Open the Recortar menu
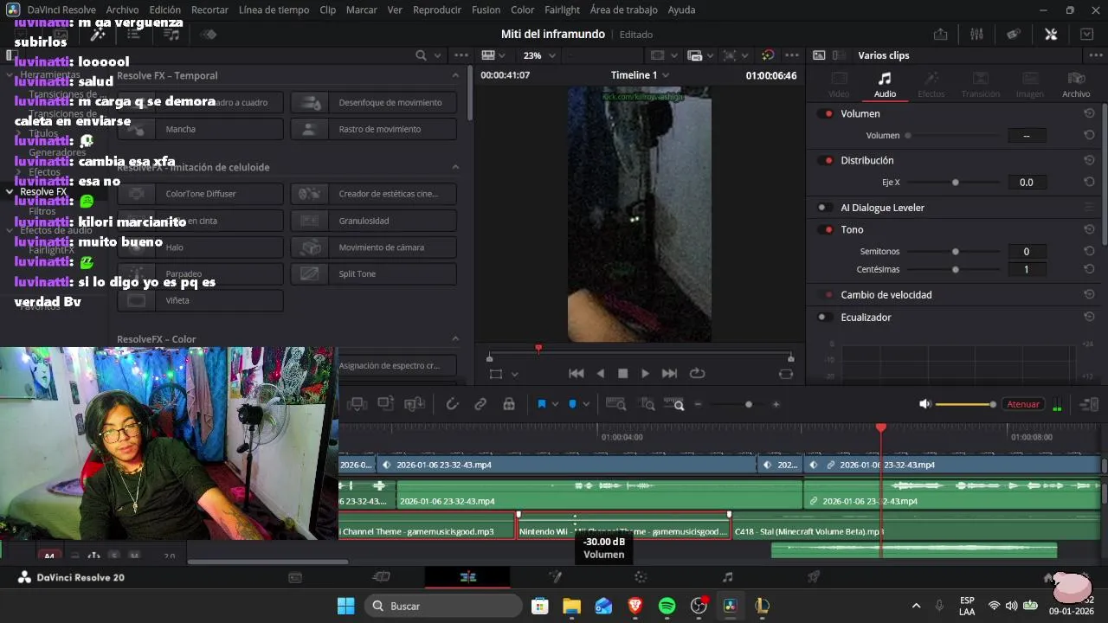This screenshot has width=1108, height=623. pyautogui.click(x=209, y=10)
